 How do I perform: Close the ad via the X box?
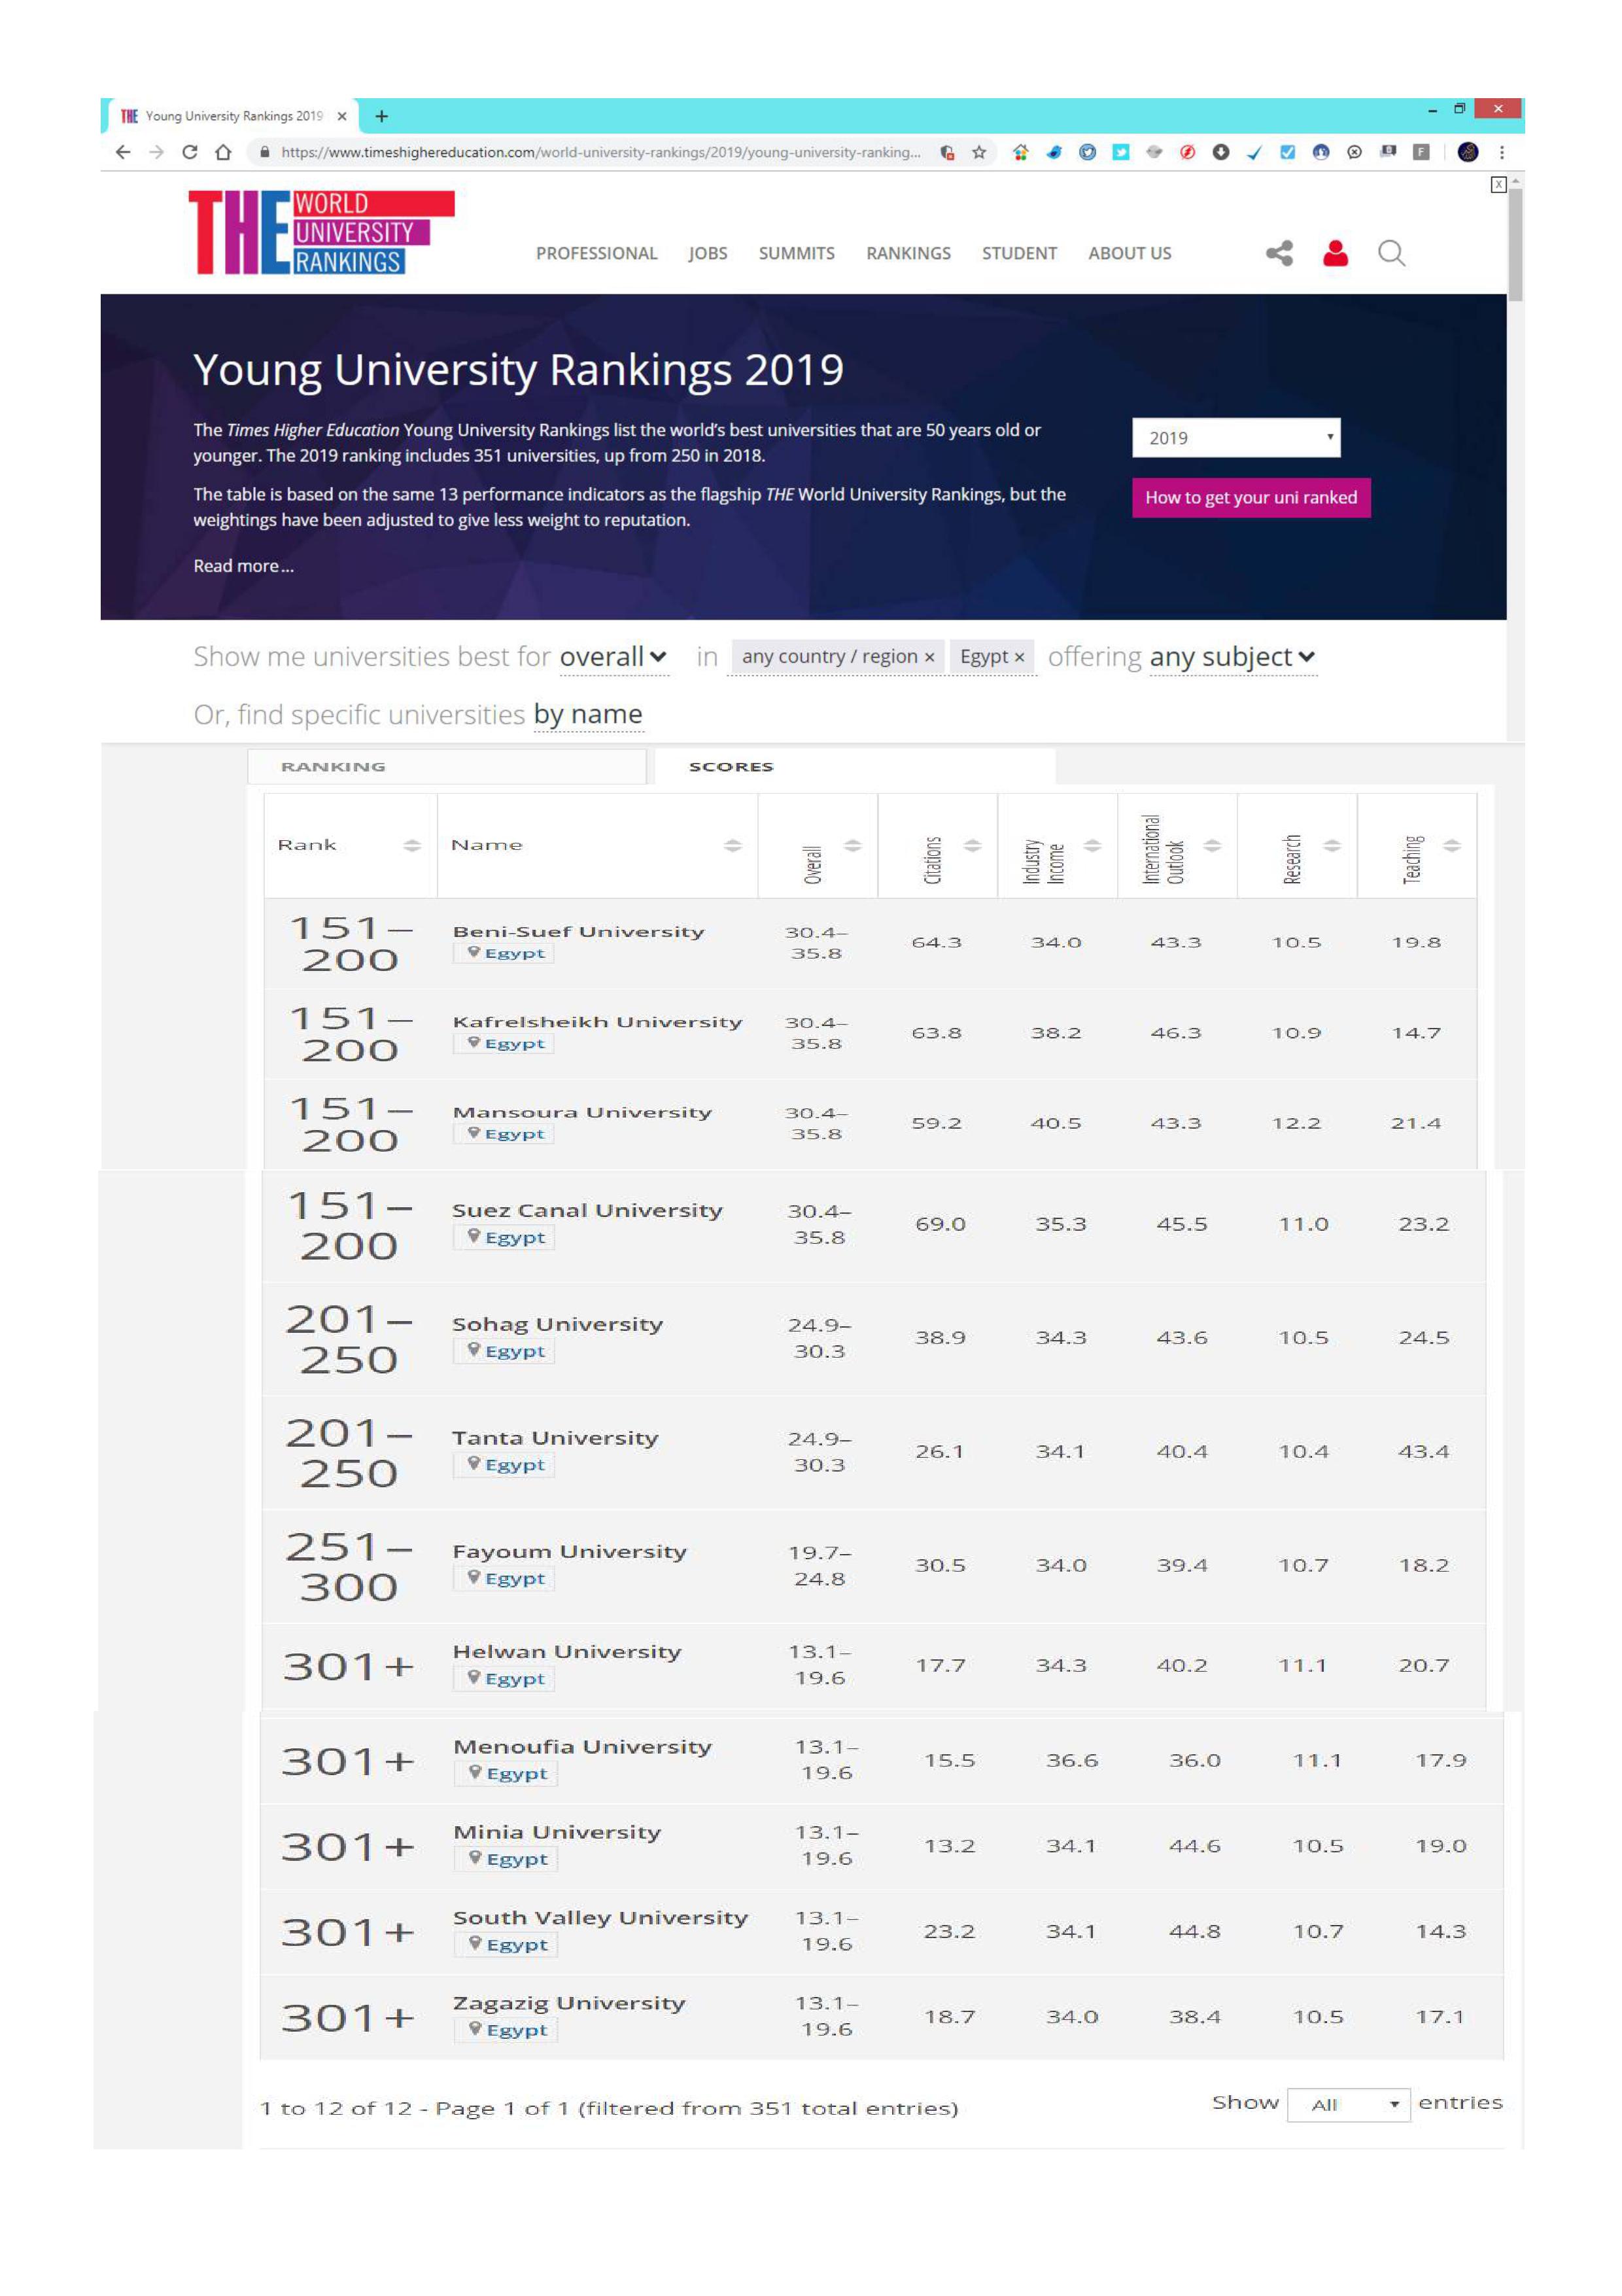1498,184
